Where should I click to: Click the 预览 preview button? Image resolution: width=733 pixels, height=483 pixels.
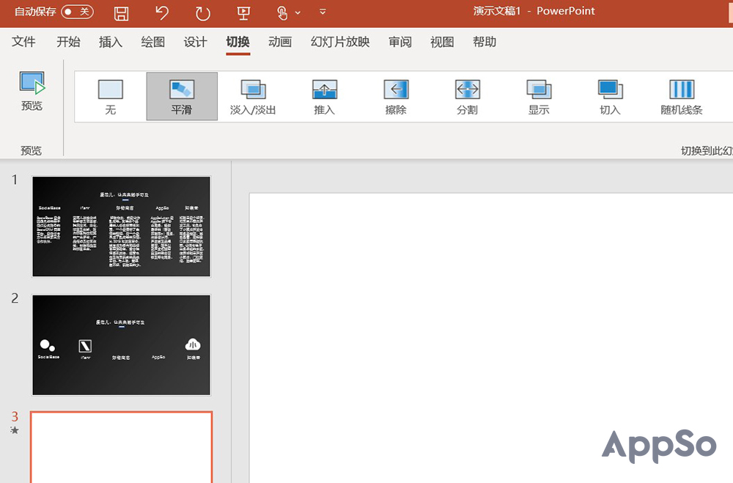tap(32, 91)
